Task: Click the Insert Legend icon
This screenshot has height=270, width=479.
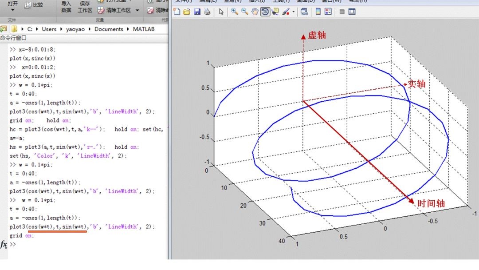Action: (x=328, y=12)
